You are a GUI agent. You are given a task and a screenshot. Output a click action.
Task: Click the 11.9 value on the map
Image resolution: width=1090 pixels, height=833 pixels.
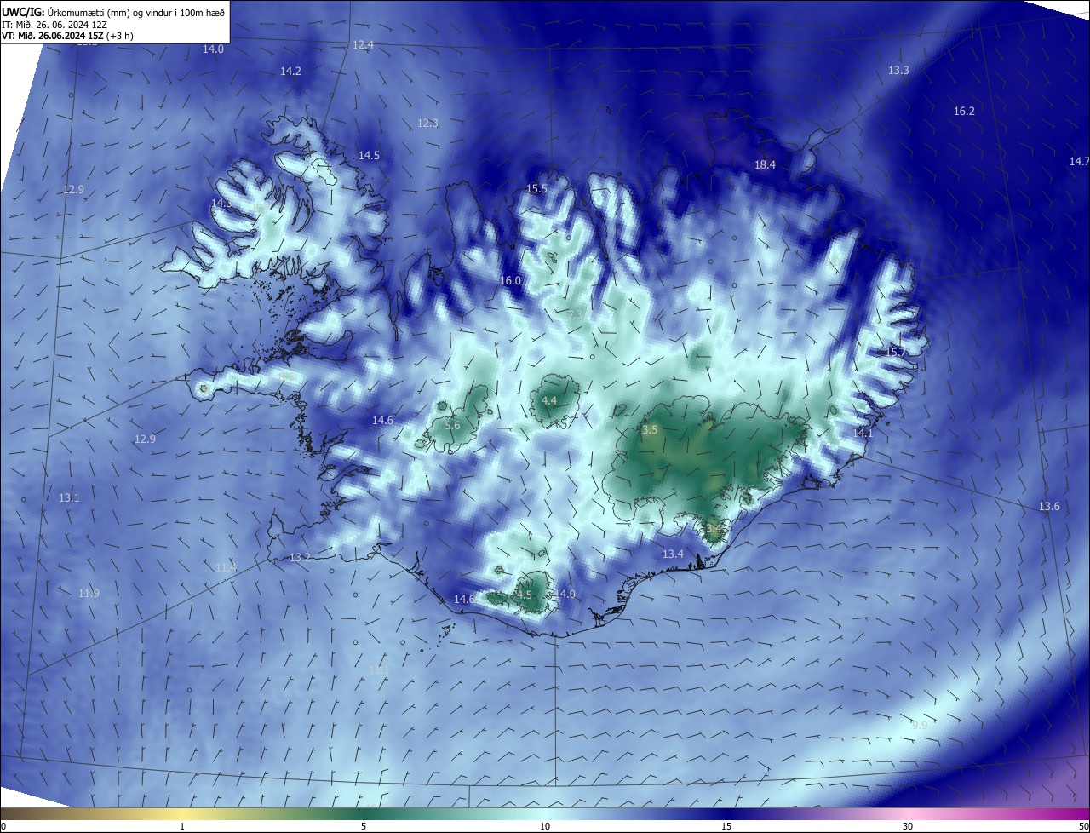[x=89, y=593]
